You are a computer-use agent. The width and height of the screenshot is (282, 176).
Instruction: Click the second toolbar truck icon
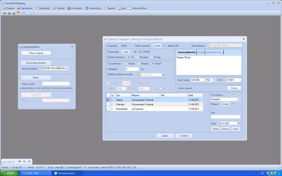click(9, 13)
